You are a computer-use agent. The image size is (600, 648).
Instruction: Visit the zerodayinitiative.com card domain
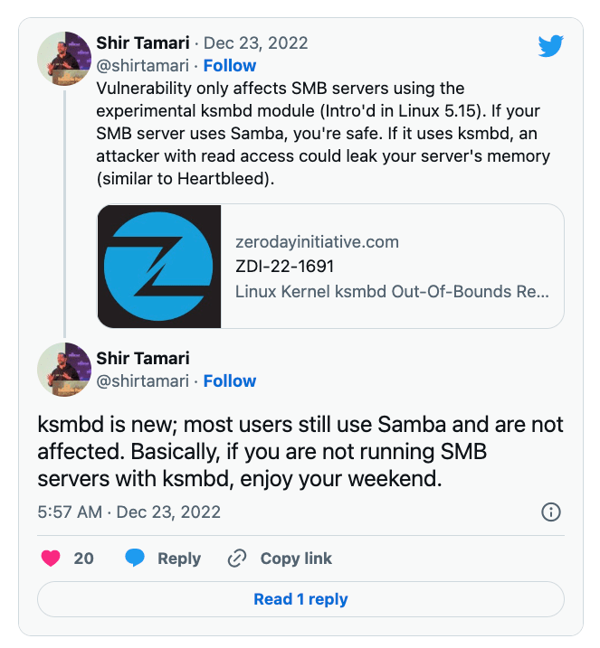click(317, 242)
